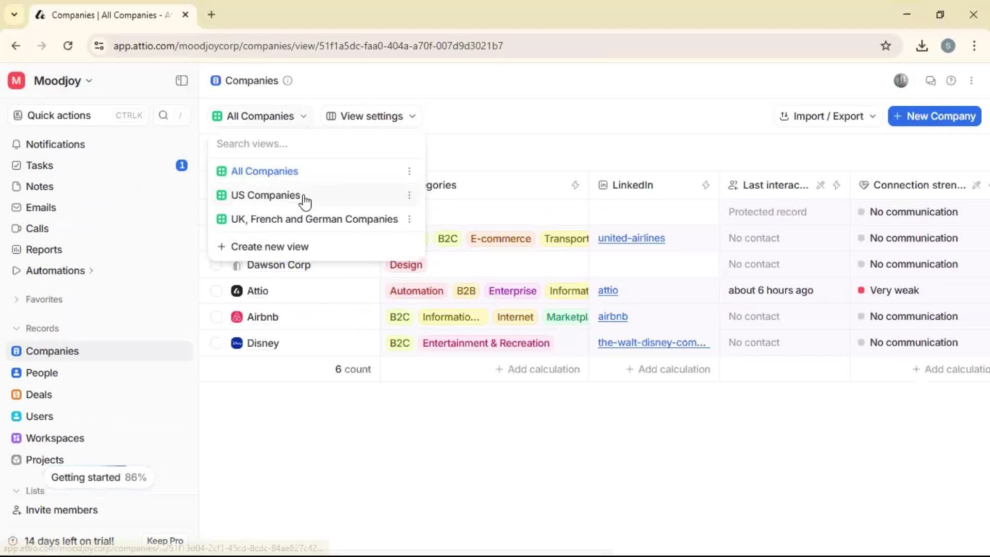Open the united-airlines LinkedIn link

click(632, 238)
